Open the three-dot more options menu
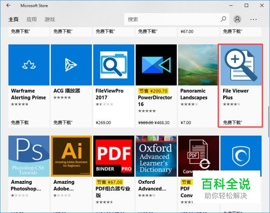 tap(254, 20)
